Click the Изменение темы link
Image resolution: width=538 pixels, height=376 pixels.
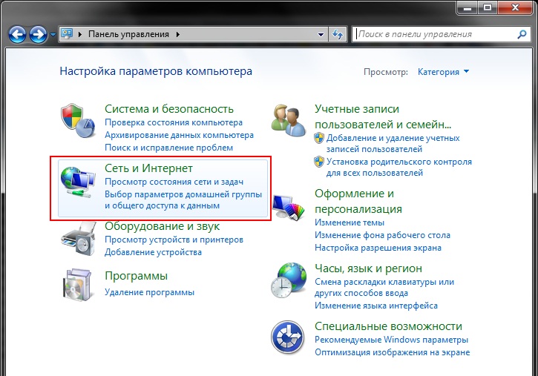click(x=349, y=222)
